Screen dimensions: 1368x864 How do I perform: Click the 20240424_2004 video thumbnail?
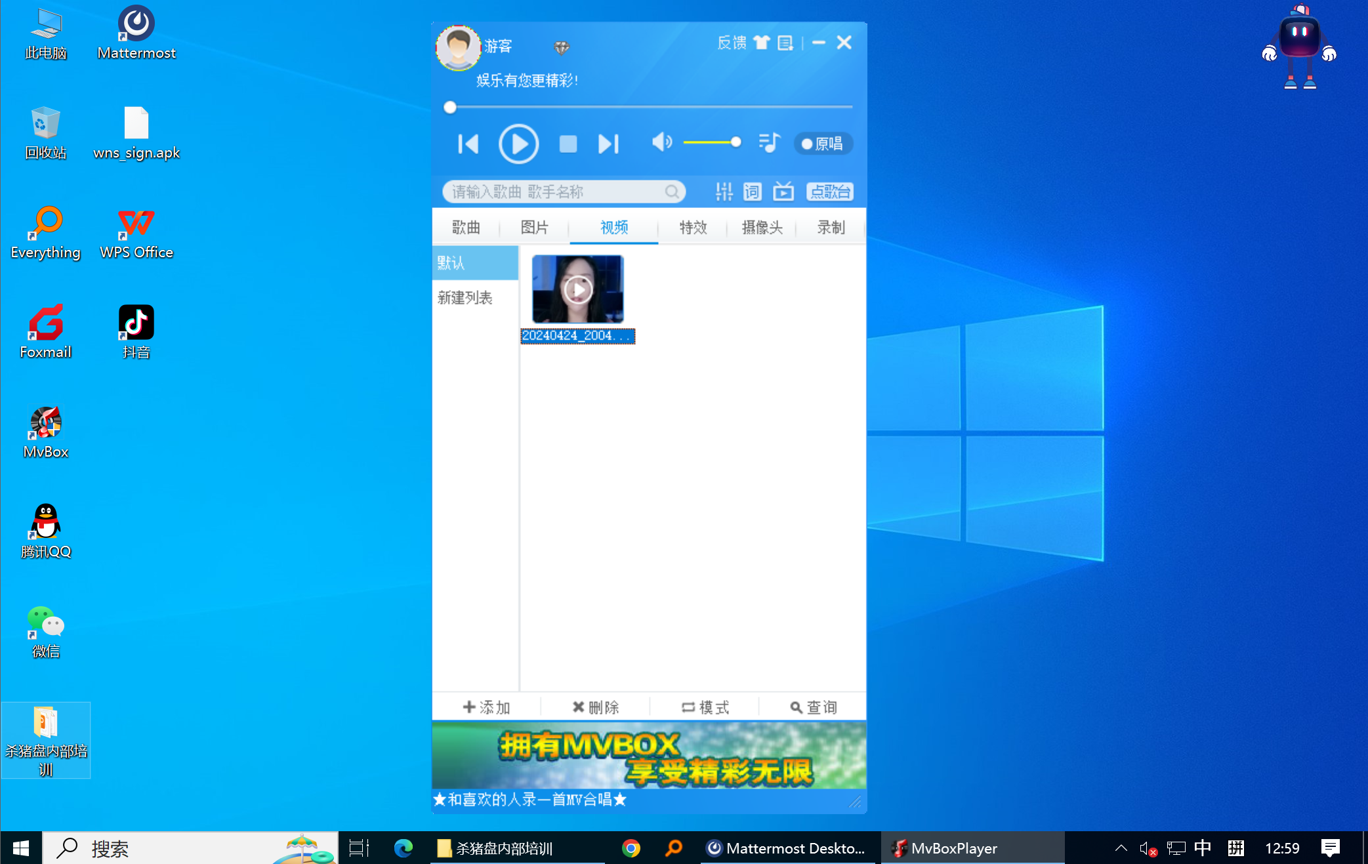(x=577, y=290)
